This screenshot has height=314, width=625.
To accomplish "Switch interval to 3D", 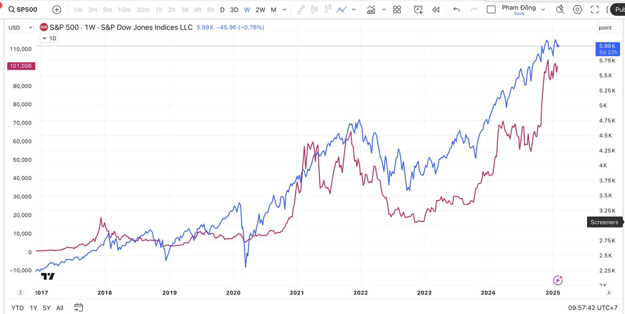I will pos(234,9).
